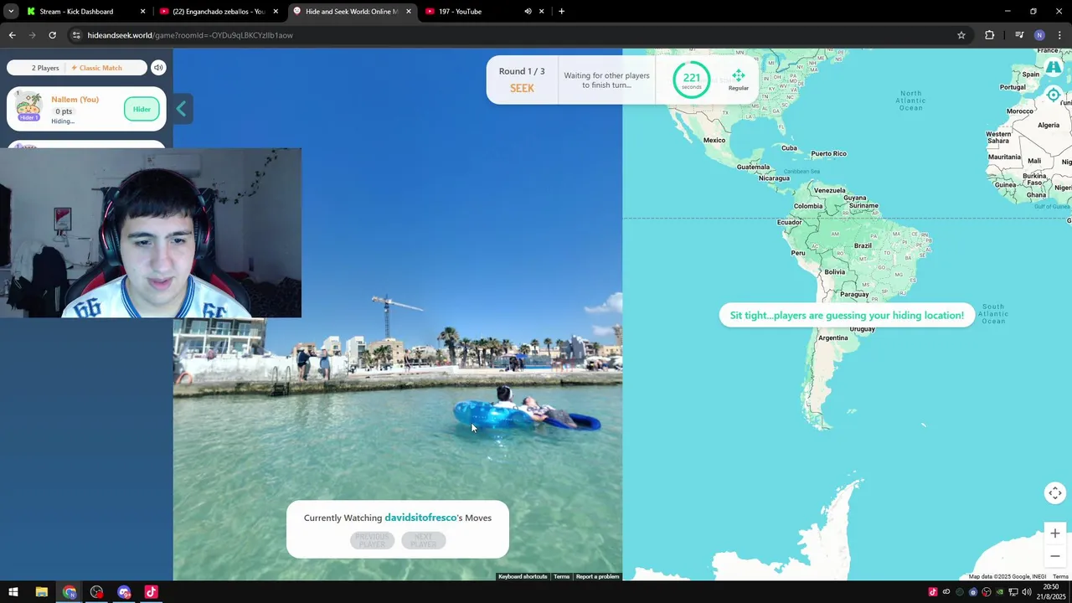Open the network tray icon
Image resolution: width=1072 pixels, height=603 pixels.
coord(1013,592)
